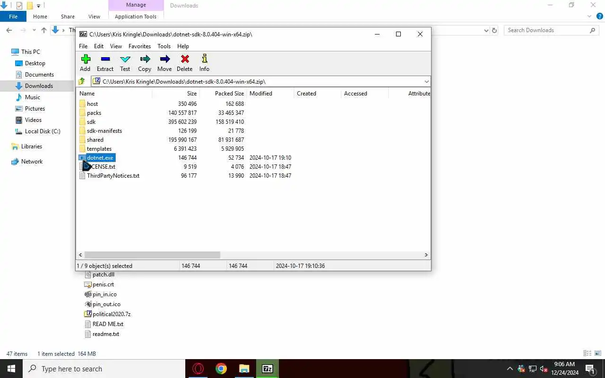Select the sdk-manifests folder icon
This screenshot has width=605, height=378.
point(82,130)
